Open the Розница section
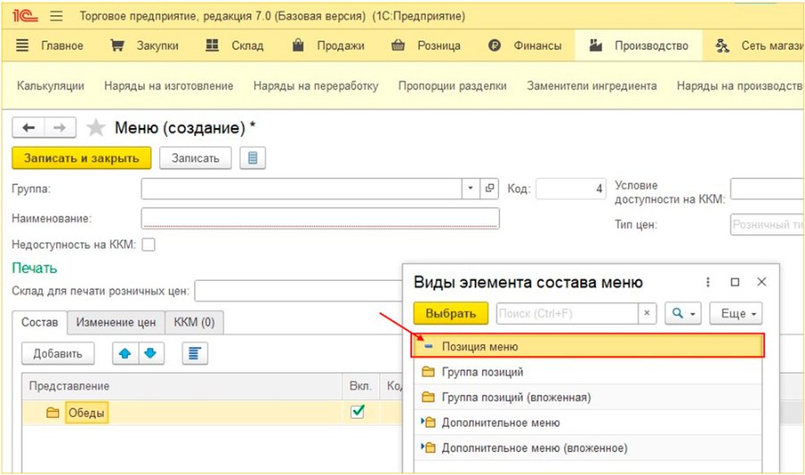The width and height of the screenshot is (805, 475). 426,46
